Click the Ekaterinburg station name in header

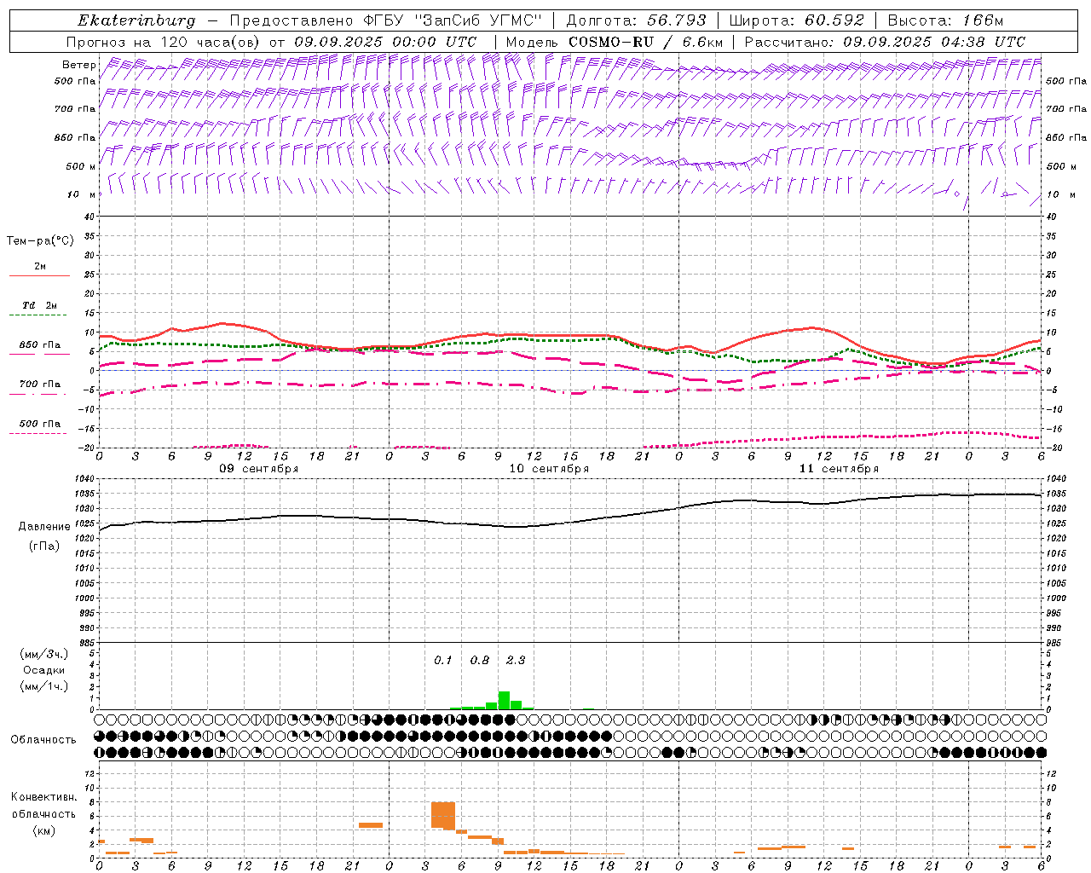point(136,20)
